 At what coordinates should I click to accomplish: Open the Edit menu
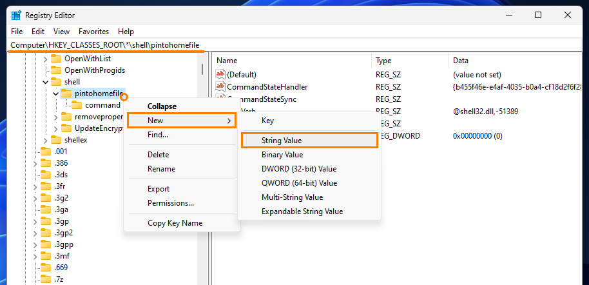click(x=38, y=32)
